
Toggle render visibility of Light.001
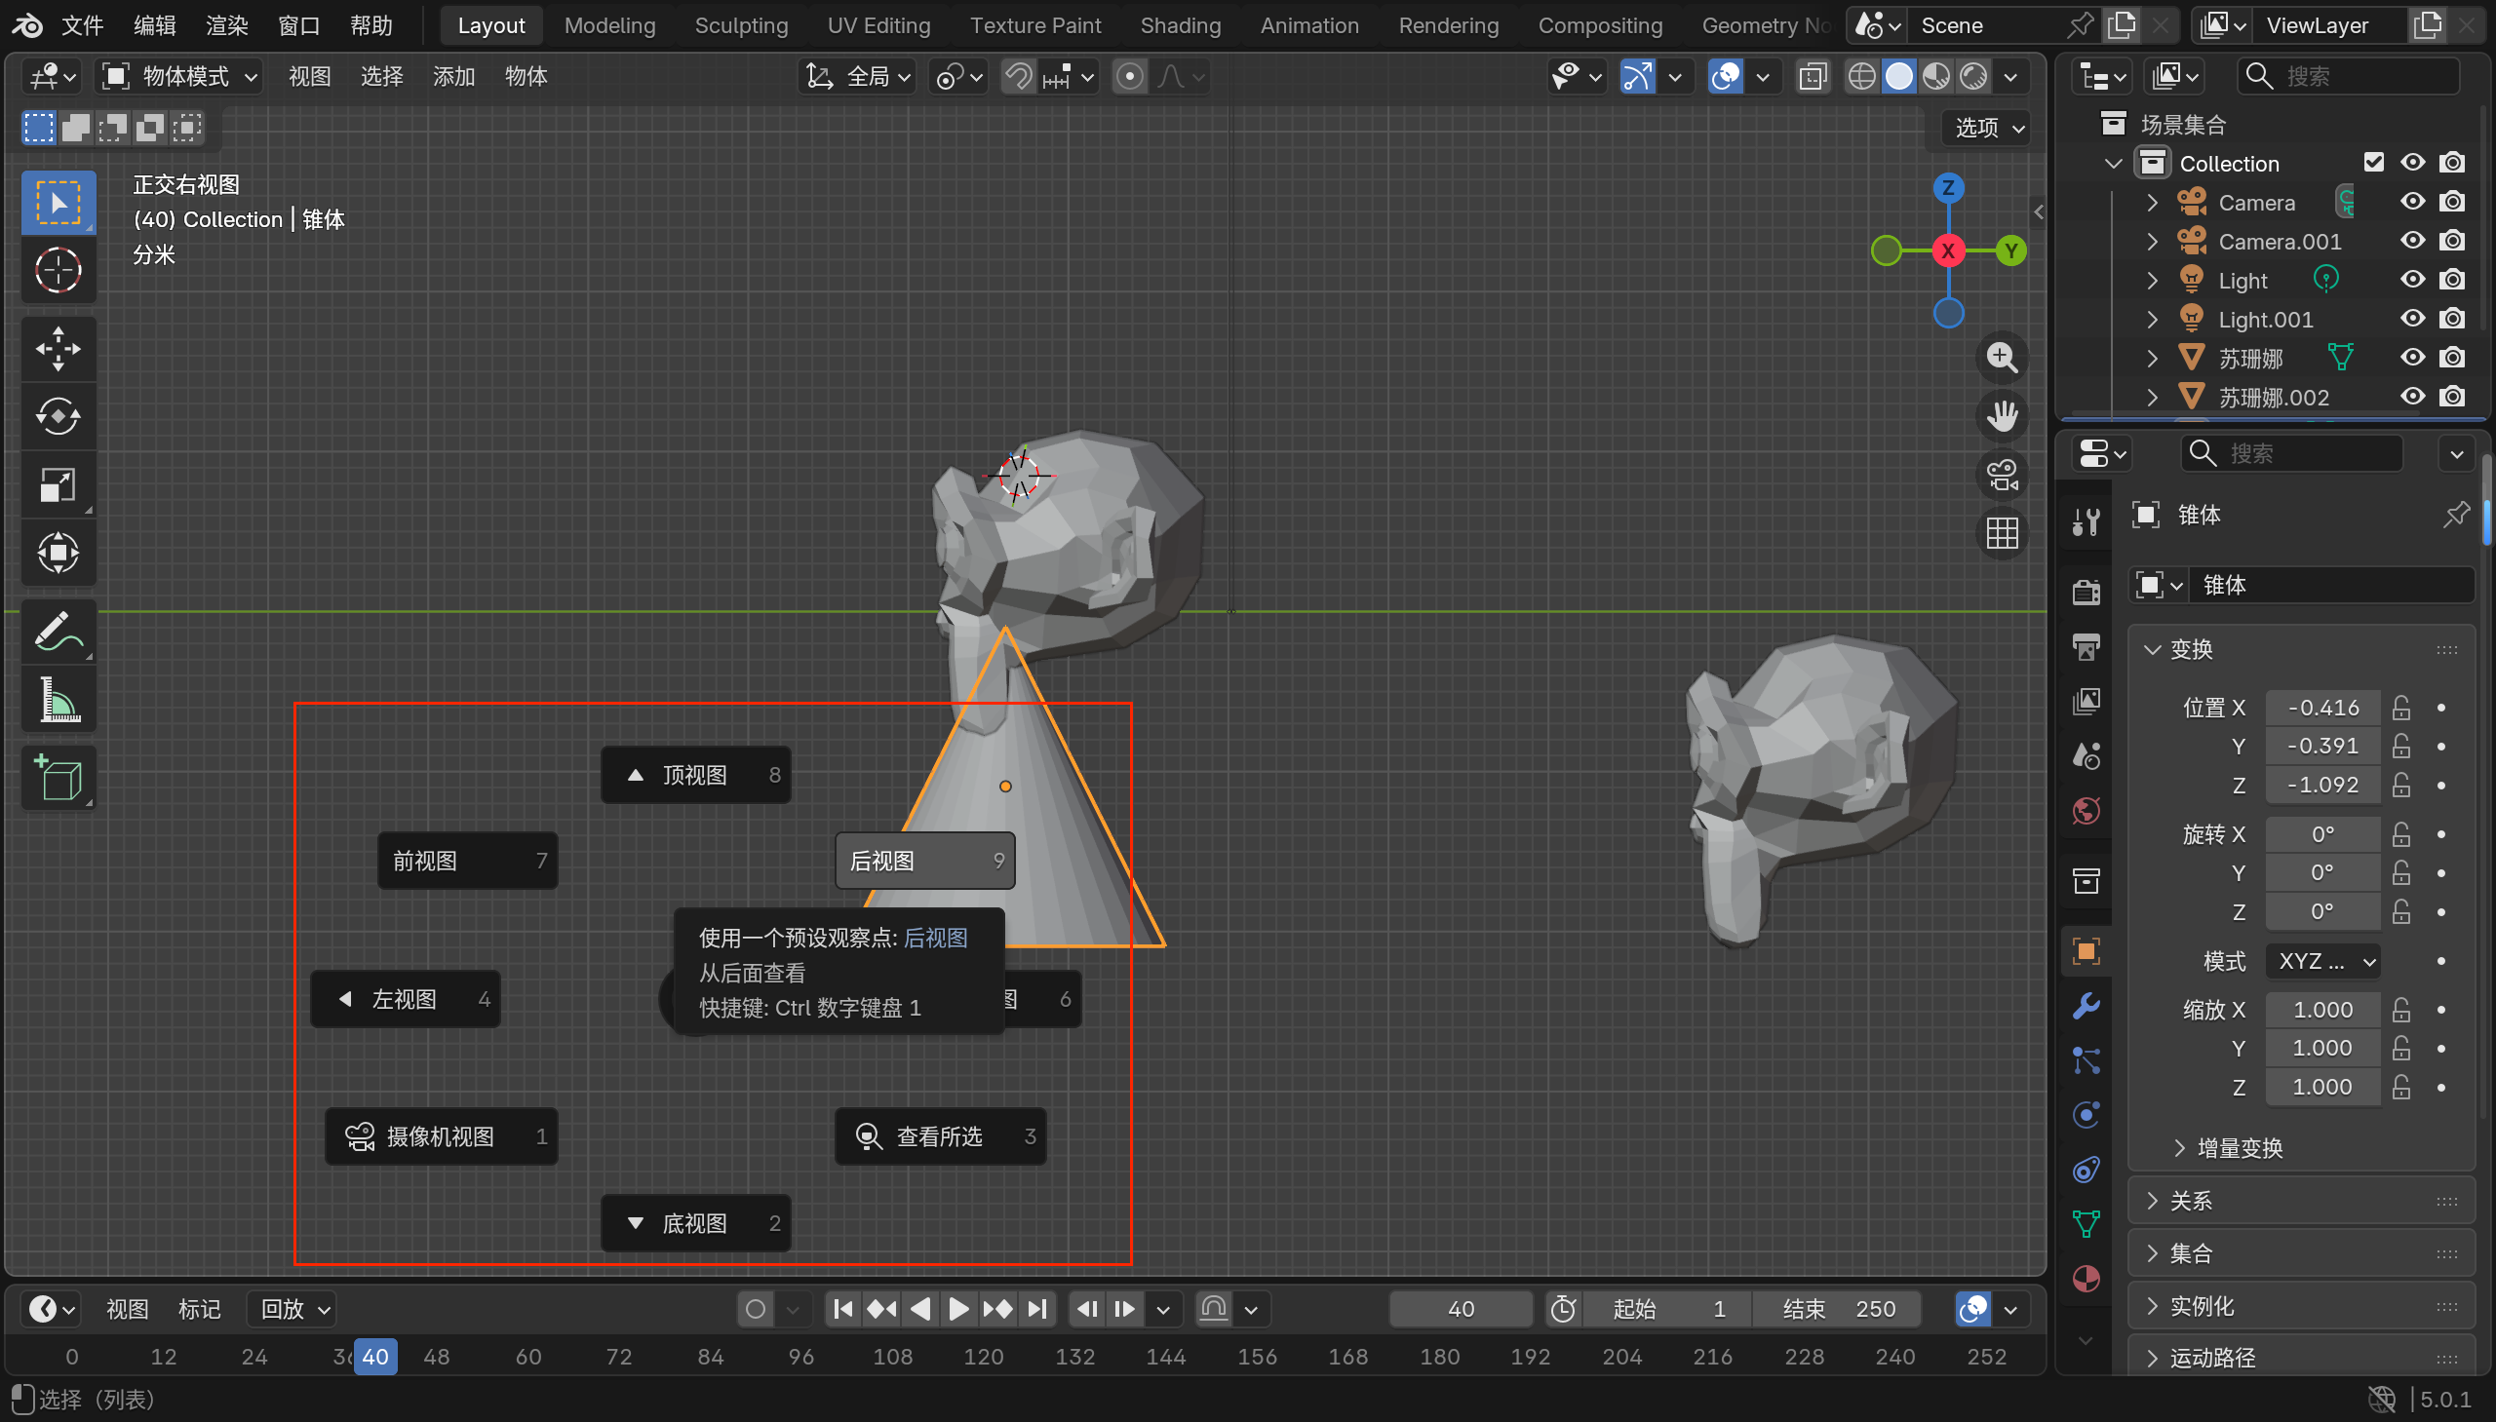tap(2451, 320)
